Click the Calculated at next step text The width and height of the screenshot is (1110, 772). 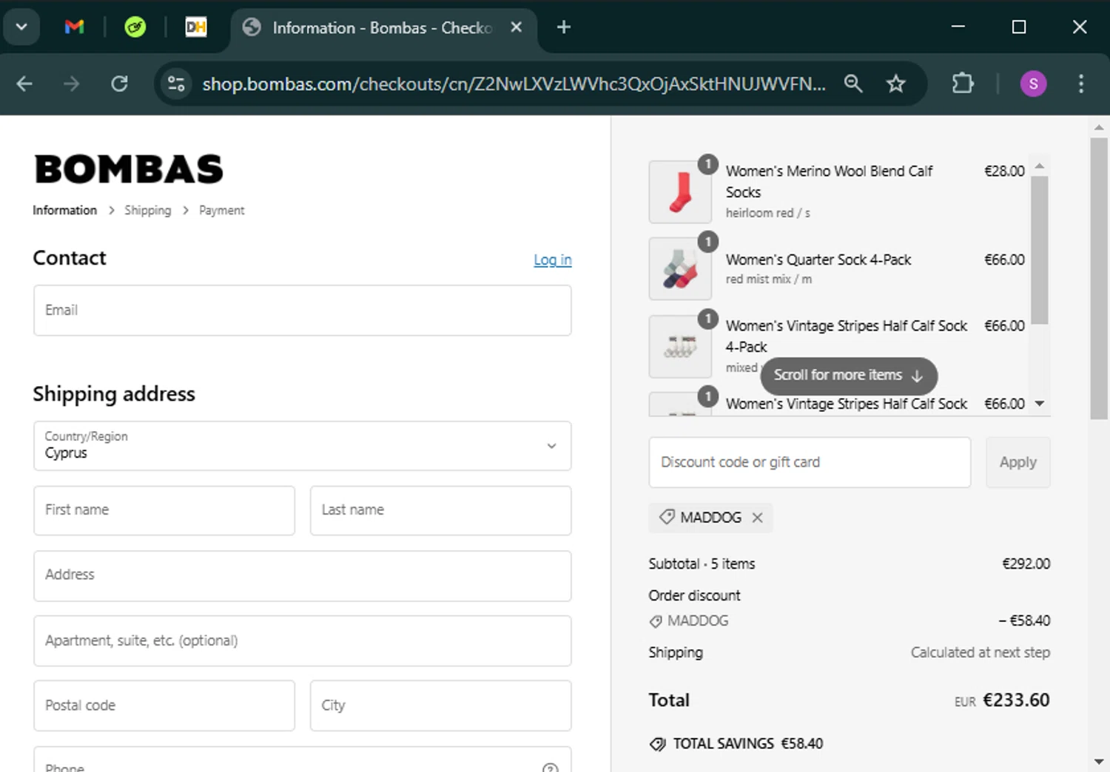point(980,652)
